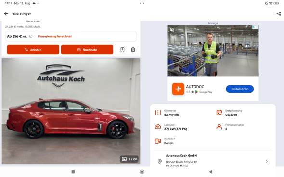Image resolution: width=284 pixels, height=177 pixels.
Task: Tap the Android recent apps square
Action: click(x=73, y=172)
